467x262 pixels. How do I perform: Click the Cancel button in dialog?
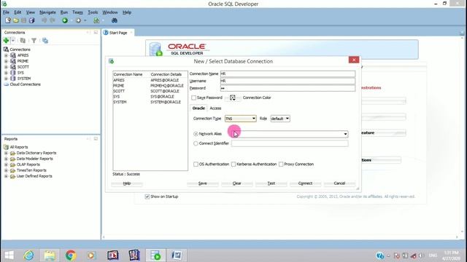point(339,183)
